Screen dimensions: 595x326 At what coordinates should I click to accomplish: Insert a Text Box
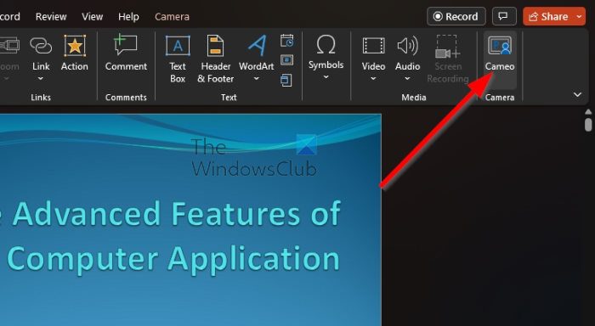point(178,59)
